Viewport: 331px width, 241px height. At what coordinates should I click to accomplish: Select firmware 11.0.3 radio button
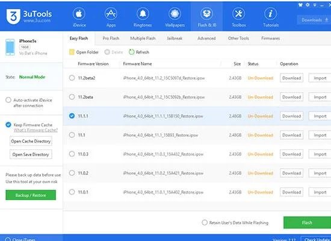point(72,154)
